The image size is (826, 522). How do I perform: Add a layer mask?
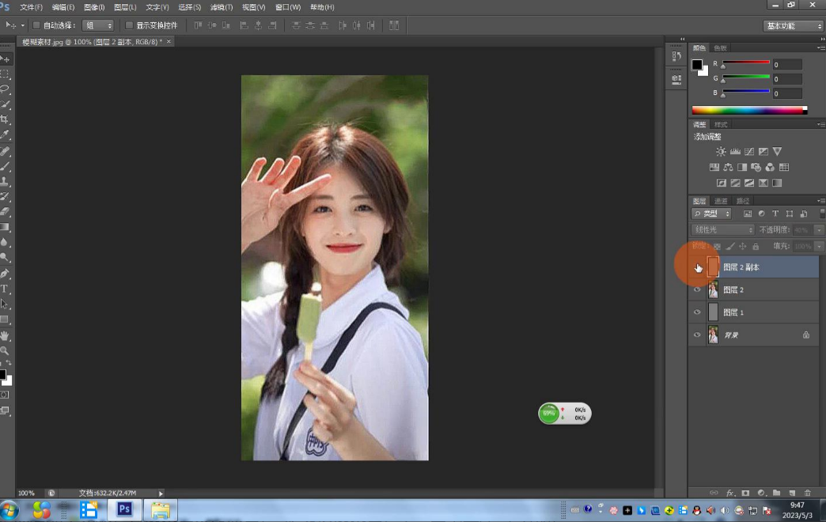(x=745, y=493)
